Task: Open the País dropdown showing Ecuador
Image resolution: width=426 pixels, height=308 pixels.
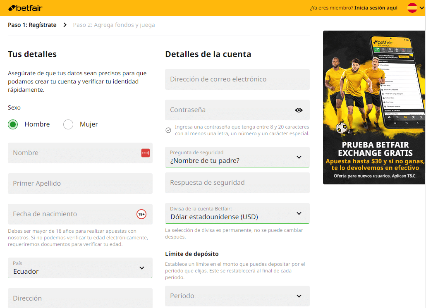Action: (x=80, y=268)
